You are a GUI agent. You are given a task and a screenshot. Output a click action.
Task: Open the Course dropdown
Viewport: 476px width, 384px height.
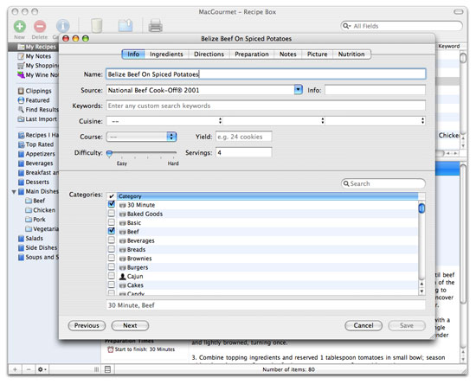(x=141, y=137)
